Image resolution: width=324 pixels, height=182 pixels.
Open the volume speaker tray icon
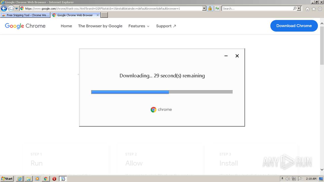288,179
